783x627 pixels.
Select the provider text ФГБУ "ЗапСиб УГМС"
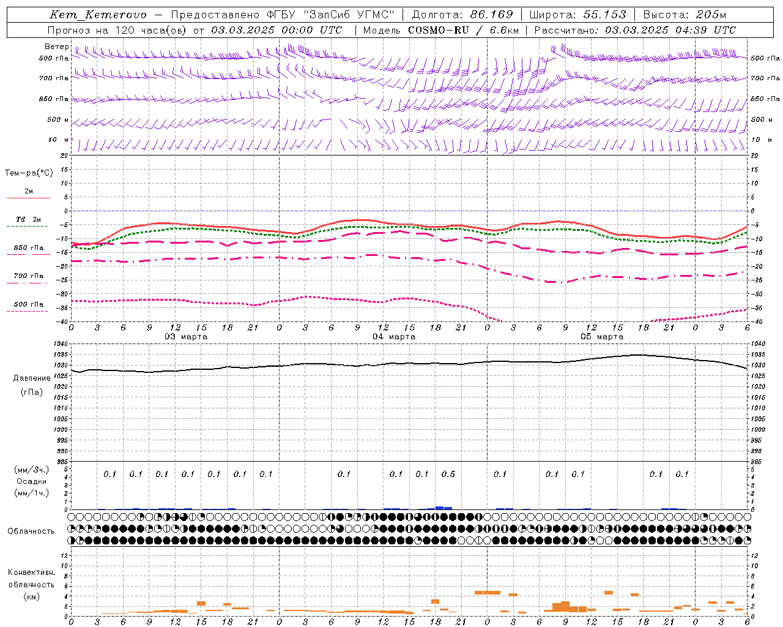coord(331,15)
